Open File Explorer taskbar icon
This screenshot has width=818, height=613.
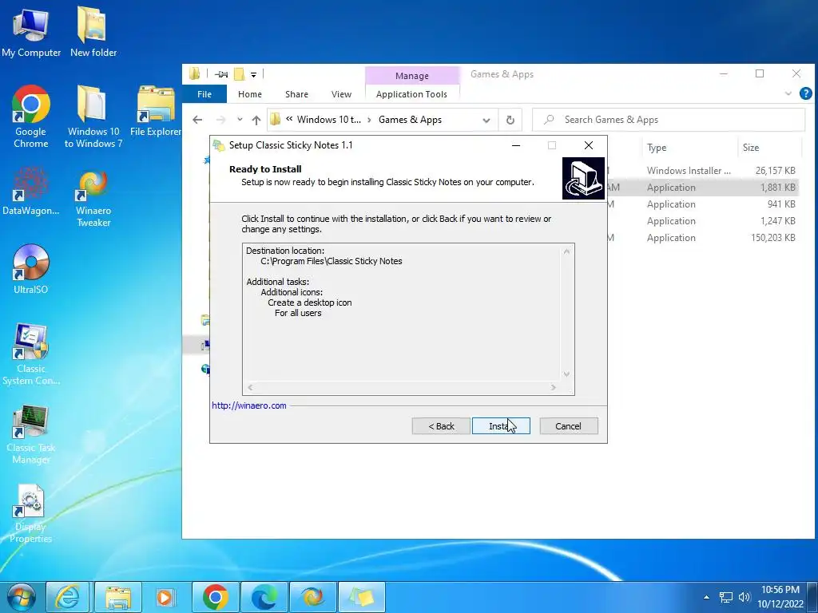(x=118, y=597)
